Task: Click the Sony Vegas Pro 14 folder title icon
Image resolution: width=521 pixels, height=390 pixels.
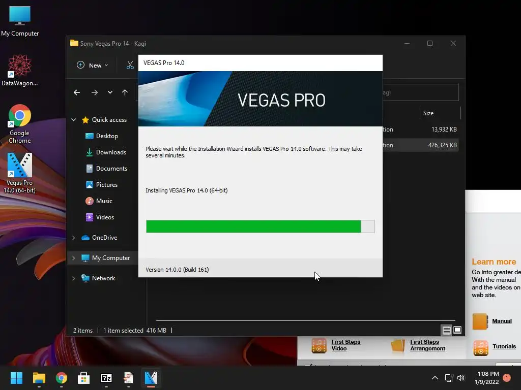Action: point(74,44)
